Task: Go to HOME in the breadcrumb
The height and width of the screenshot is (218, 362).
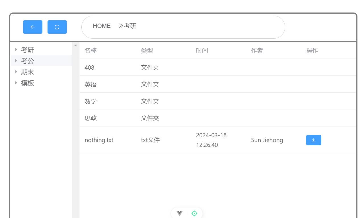Action: click(102, 26)
